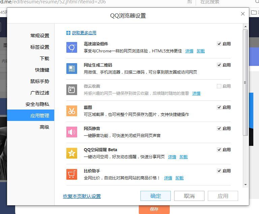
Task: Click the 微云收藏 app icon
Action: (72, 90)
